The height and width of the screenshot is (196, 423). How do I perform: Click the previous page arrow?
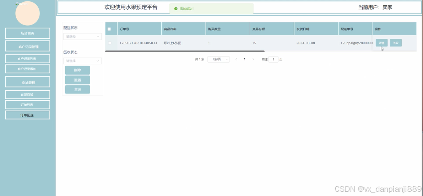pyautogui.click(x=236, y=59)
